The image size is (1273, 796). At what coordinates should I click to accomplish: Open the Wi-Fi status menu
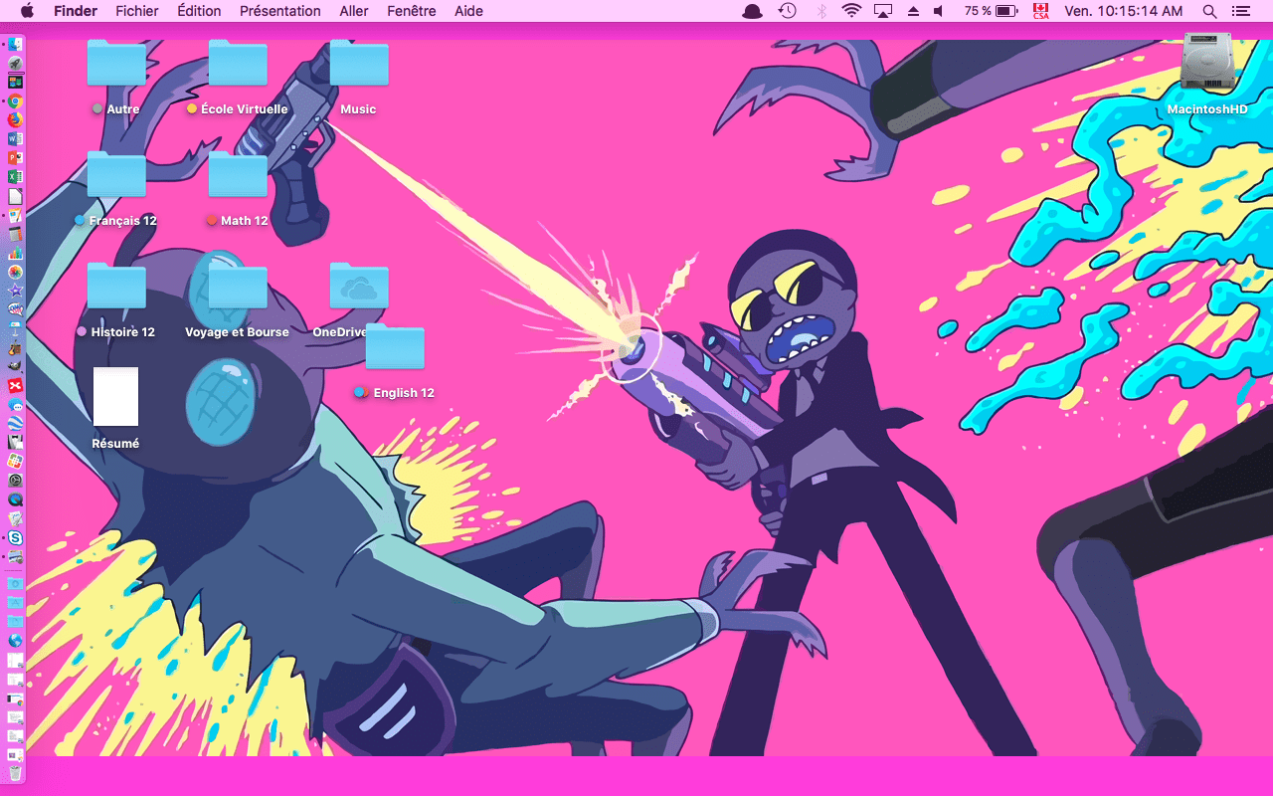point(851,11)
